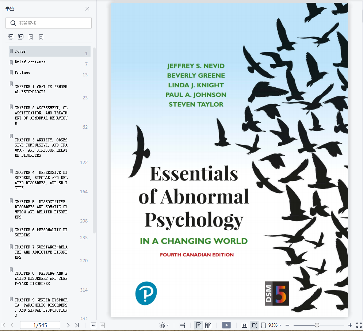Click the bookmark flag icon for Chapter 2

[11, 107]
